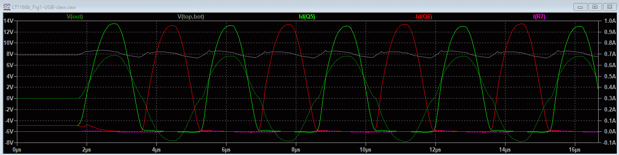Click the I(R7) trace label

[539, 17]
